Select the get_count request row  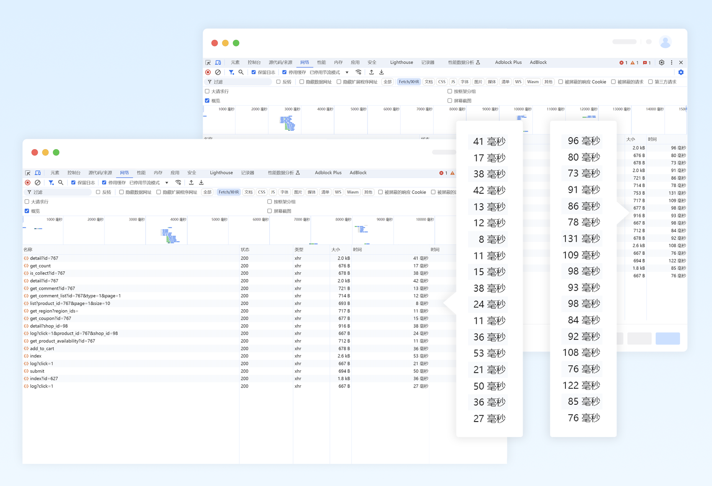point(40,266)
